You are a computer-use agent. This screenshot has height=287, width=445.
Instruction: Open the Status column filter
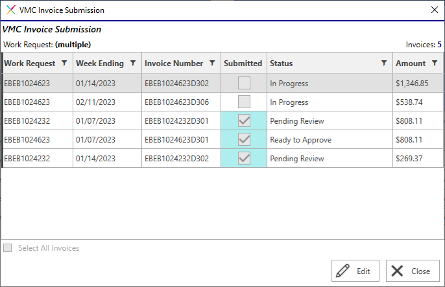click(x=384, y=63)
